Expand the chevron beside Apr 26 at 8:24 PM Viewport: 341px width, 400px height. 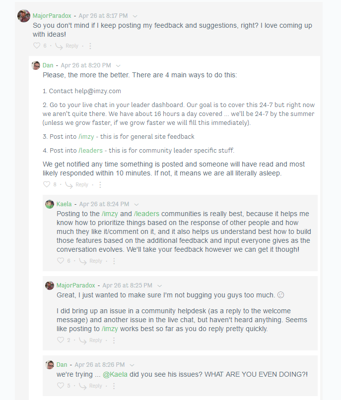click(x=136, y=204)
